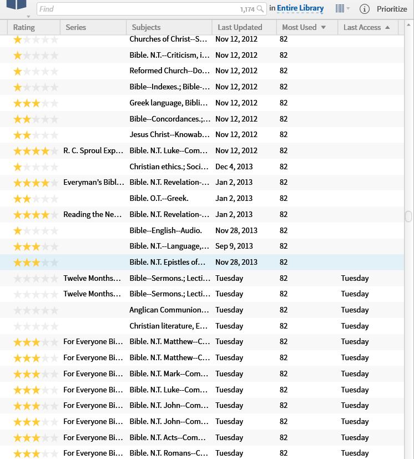The image size is (414, 459).
Task: Set star rating on Bible N.T.--Language row
Action: [x=36, y=247]
